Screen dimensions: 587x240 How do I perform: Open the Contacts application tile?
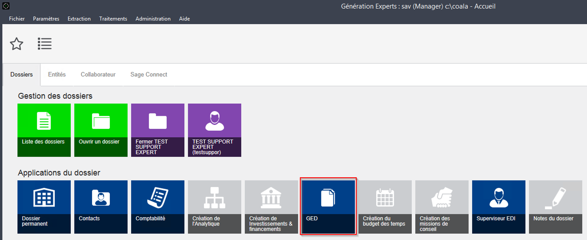(x=101, y=207)
